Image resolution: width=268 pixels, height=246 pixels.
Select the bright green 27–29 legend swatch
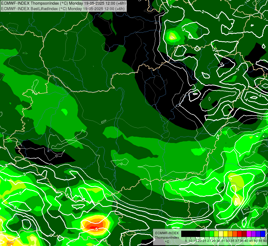tap(212, 234)
